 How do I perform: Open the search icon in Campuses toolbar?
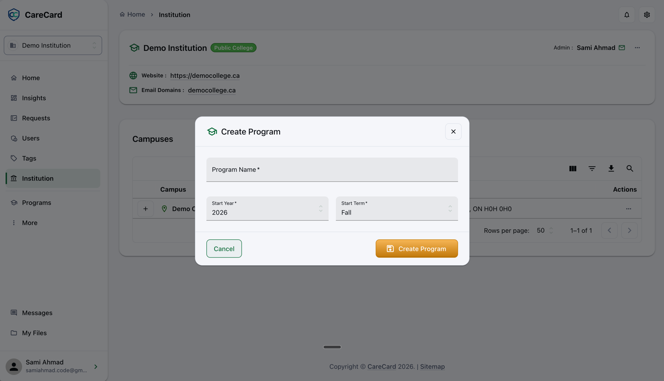[x=630, y=169]
